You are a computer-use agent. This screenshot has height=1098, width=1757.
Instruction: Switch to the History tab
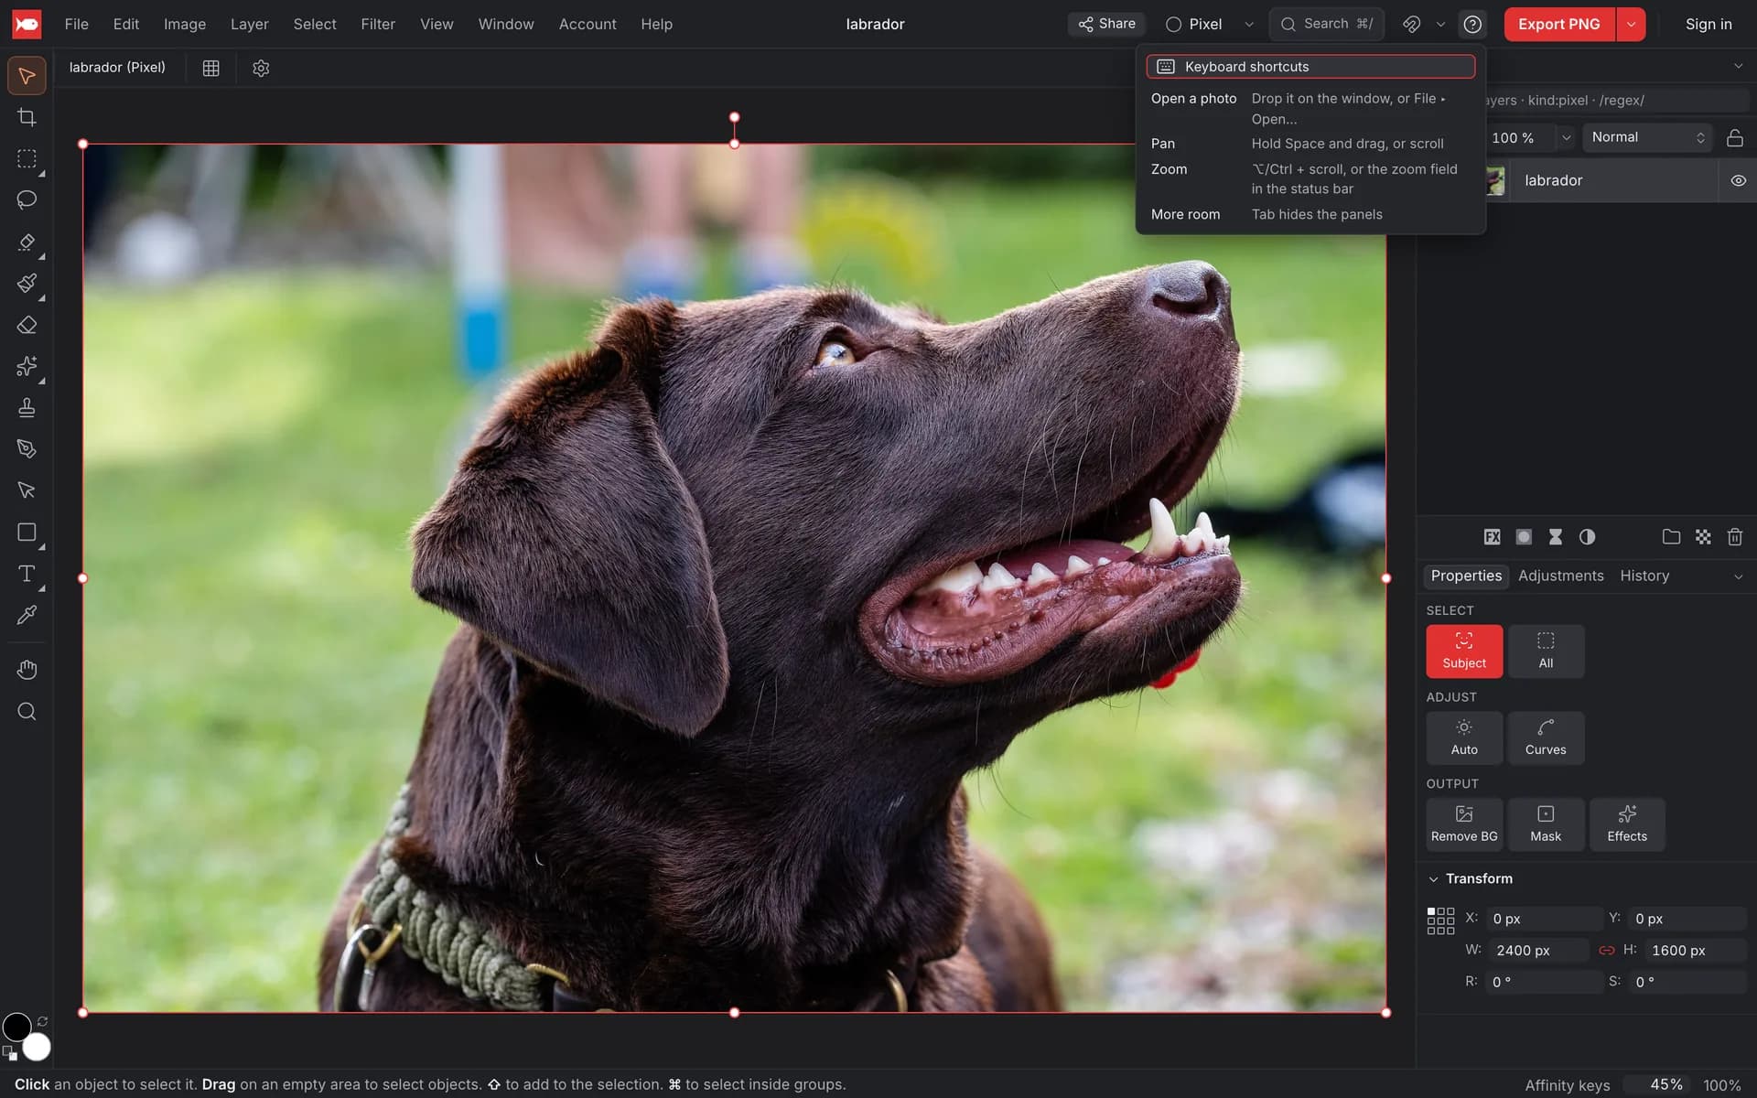[1644, 576]
